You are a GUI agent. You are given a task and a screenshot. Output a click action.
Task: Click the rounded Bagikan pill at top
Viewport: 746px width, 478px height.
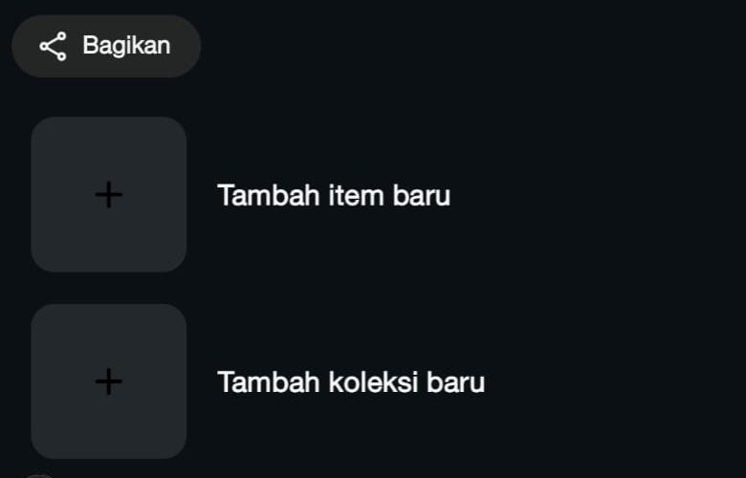click(106, 46)
